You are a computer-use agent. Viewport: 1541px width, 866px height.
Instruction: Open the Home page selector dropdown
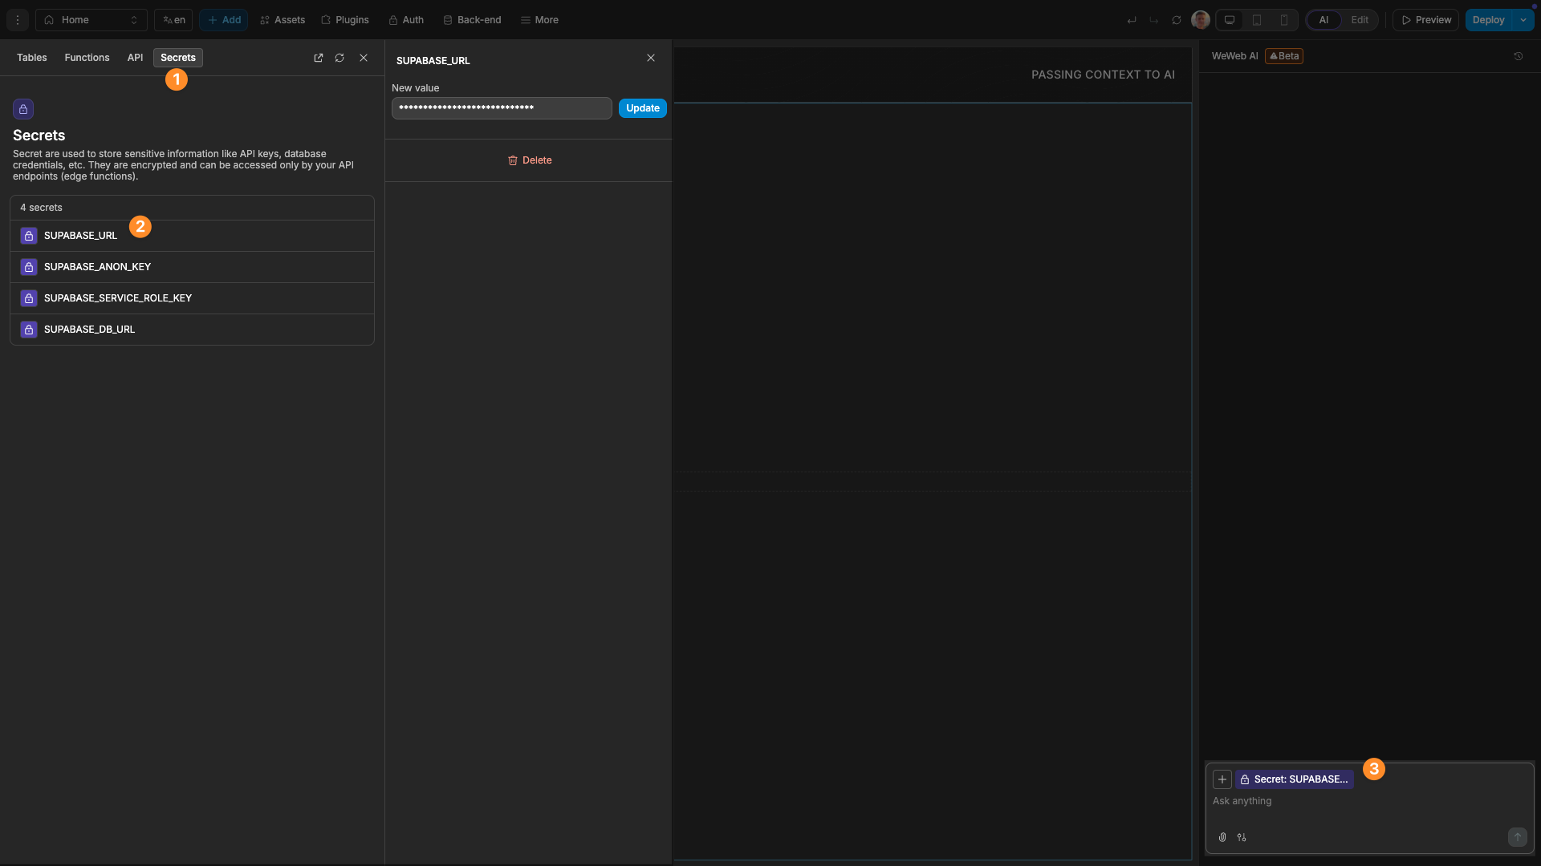91,20
